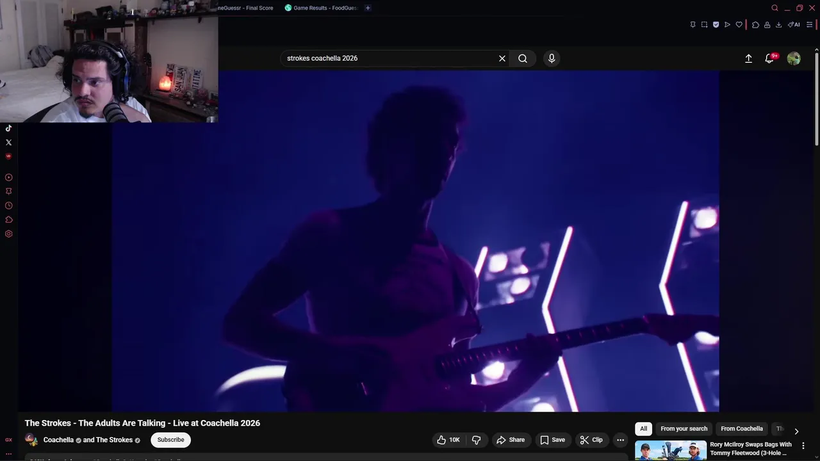Screen dimensions: 820x461
Task: Start voice search with the microphone
Action: [x=552, y=58]
